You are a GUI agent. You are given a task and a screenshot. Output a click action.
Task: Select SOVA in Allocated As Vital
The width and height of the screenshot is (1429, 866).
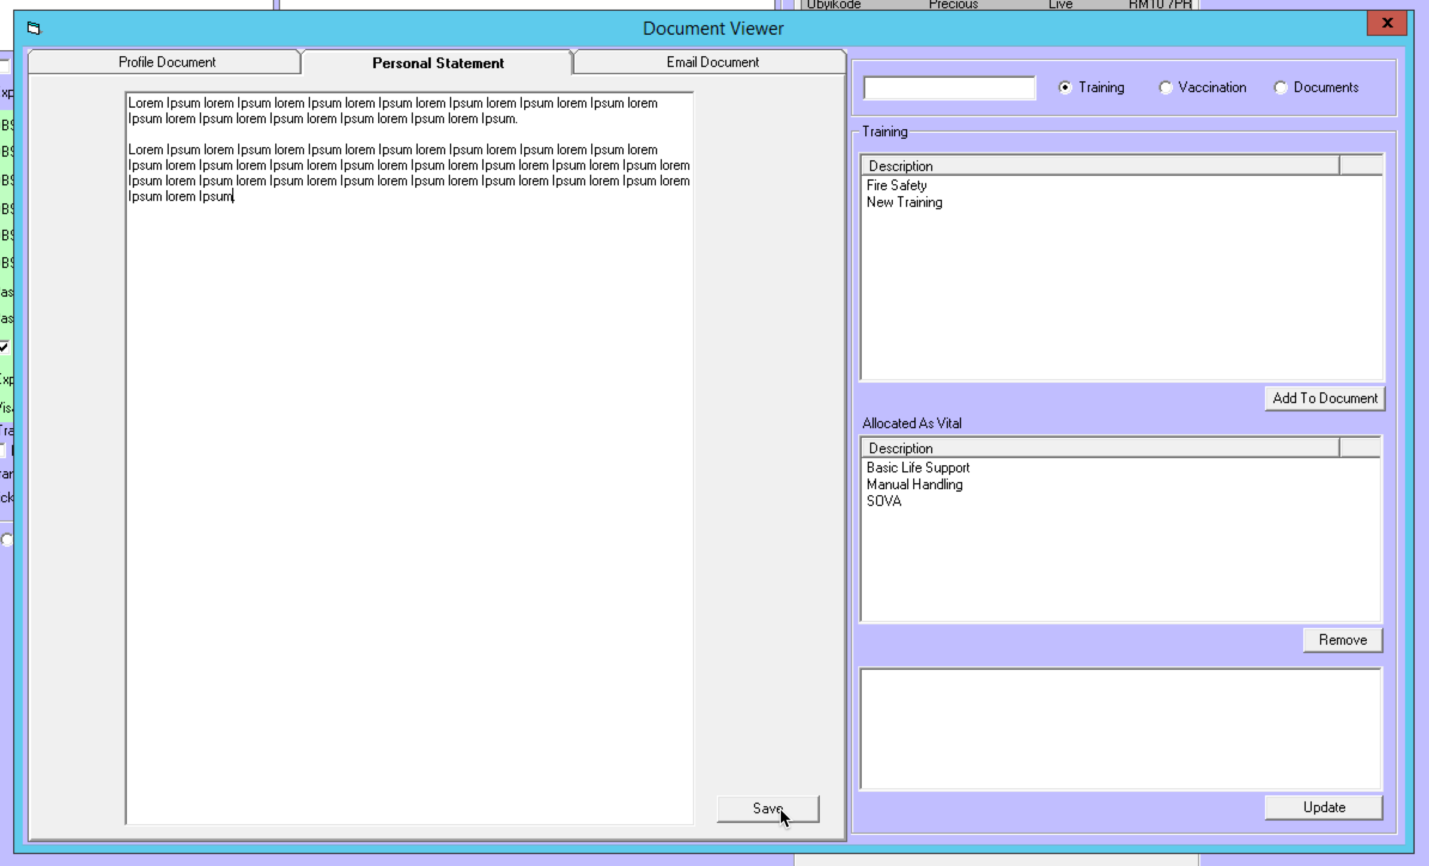pyautogui.click(x=884, y=501)
